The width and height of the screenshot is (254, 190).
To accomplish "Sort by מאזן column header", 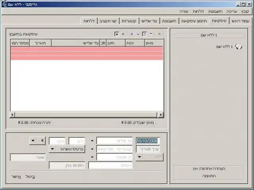I will [154, 43].
